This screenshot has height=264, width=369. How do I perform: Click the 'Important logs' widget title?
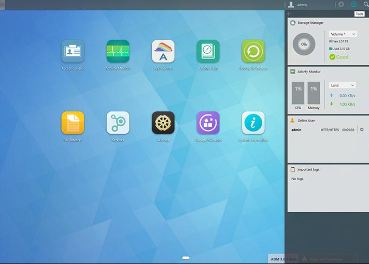click(x=308, y=169)
